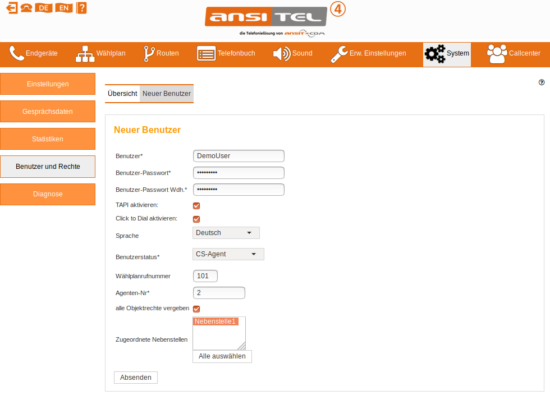Screen dimensions: 550x400
Task: Open Callcenter via the people icon
Action: [x=496, y=54]
